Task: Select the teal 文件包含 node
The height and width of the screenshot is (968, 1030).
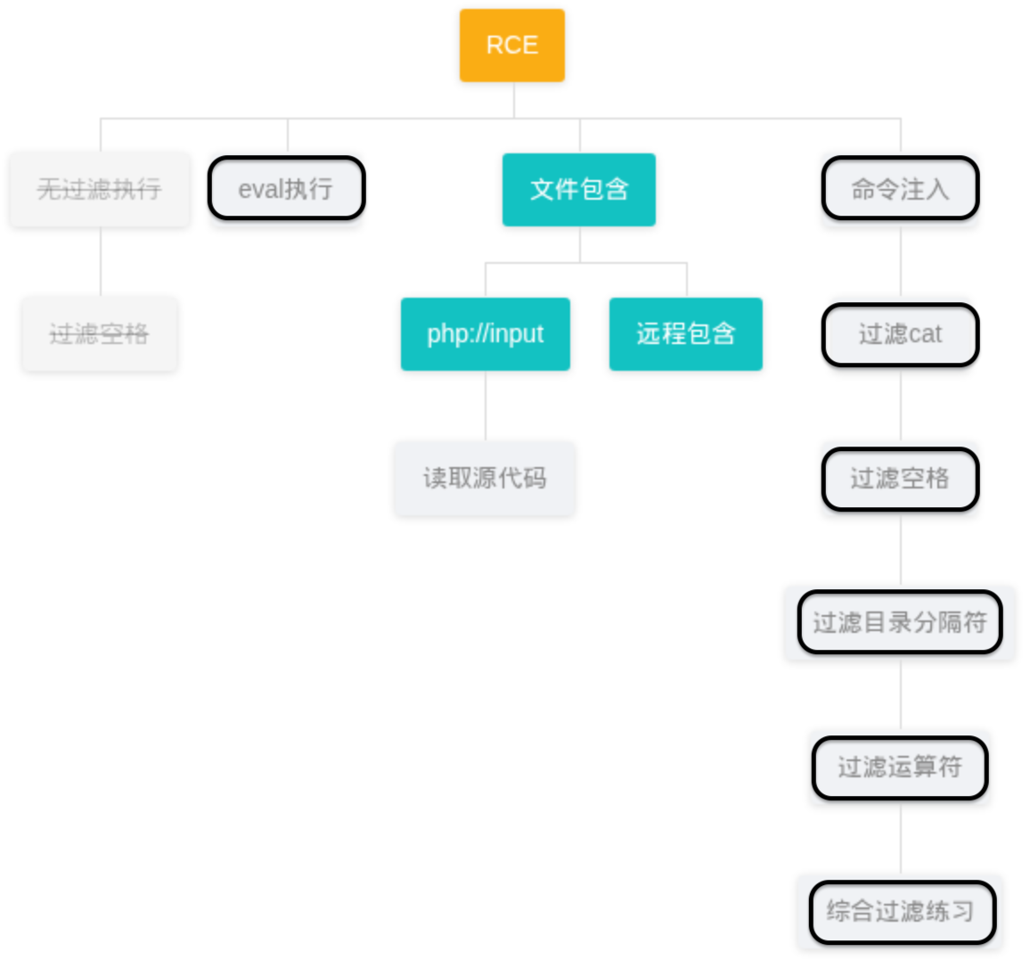Action: tap(578, 189)
